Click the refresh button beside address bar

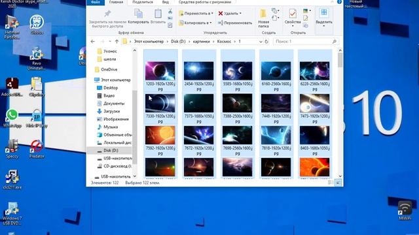click(266, 42)
